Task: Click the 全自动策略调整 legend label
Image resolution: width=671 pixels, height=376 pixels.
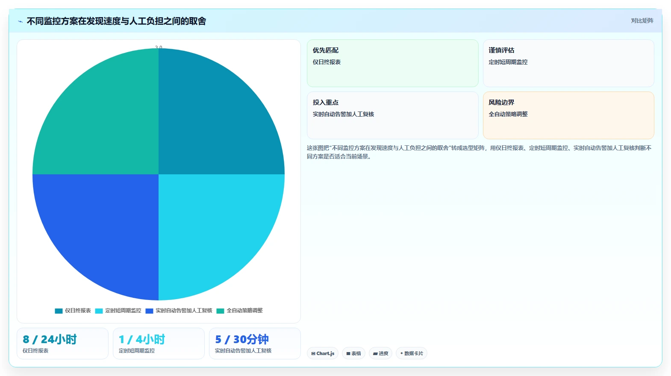Action: (x=244, y=311)
